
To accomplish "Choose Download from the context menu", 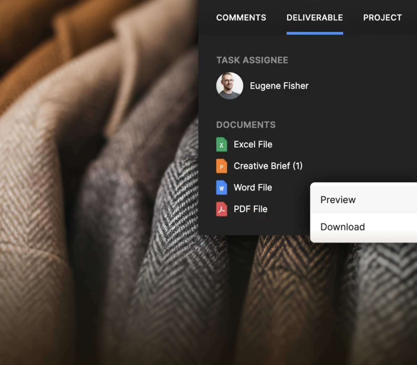I will [x=343, y=227].
